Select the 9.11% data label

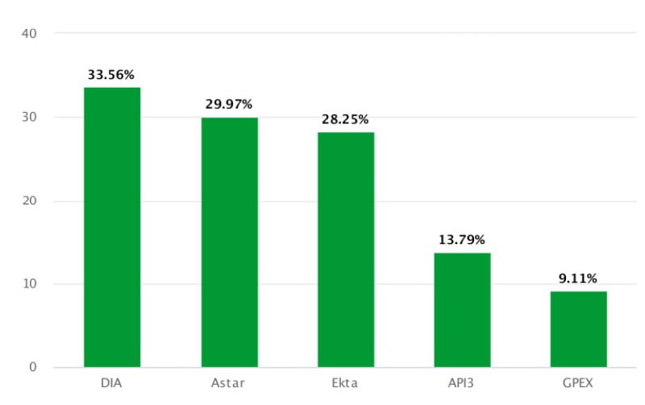[x=578, y=279]
